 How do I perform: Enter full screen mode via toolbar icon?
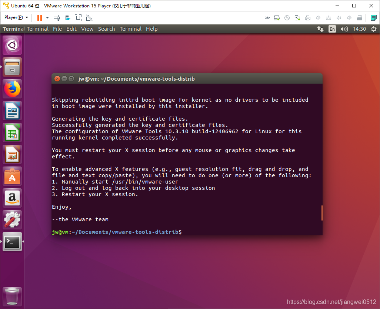pyautogui.click(x=78, y=18)
